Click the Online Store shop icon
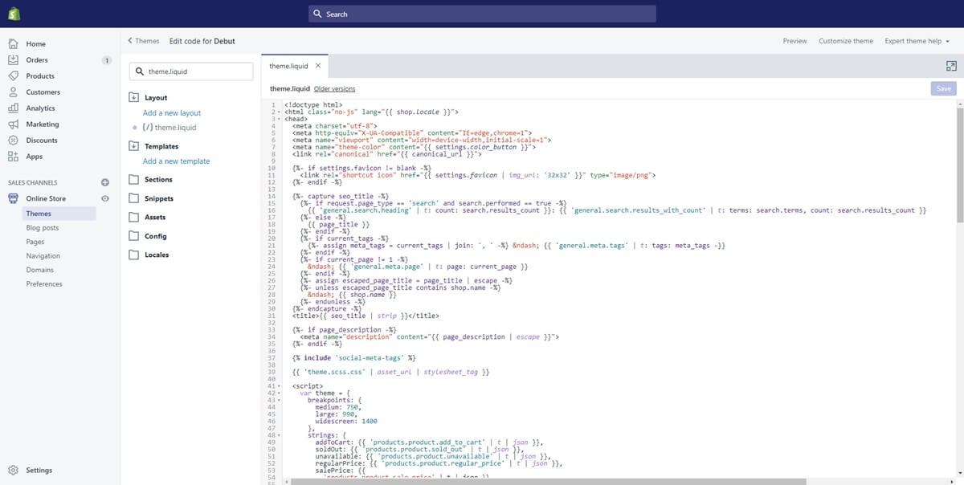 click(x=13, y=198)
